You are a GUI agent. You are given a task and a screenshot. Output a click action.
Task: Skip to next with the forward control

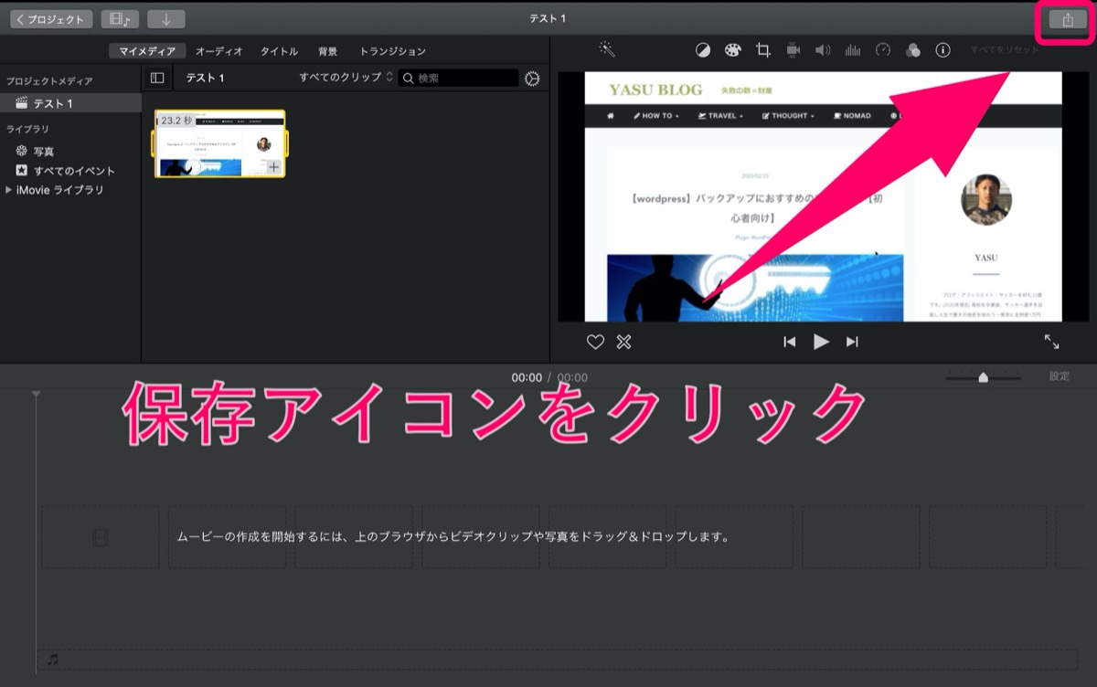click(852, 342)
